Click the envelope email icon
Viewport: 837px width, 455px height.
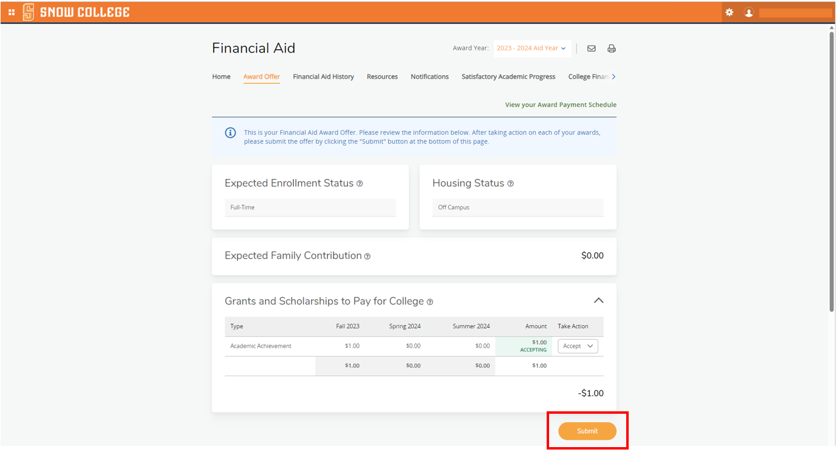[591, 49]
